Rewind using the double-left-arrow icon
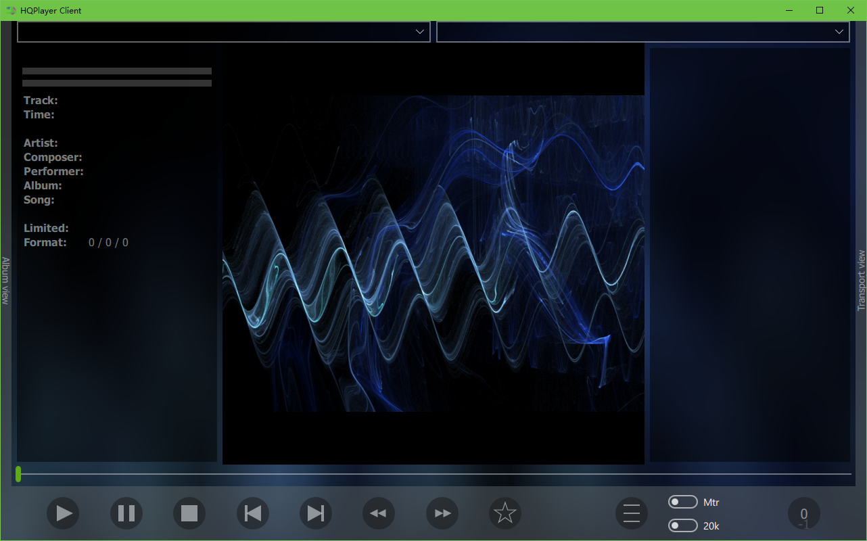Screen dimensions: 867x541 click(x=378, y=513)
